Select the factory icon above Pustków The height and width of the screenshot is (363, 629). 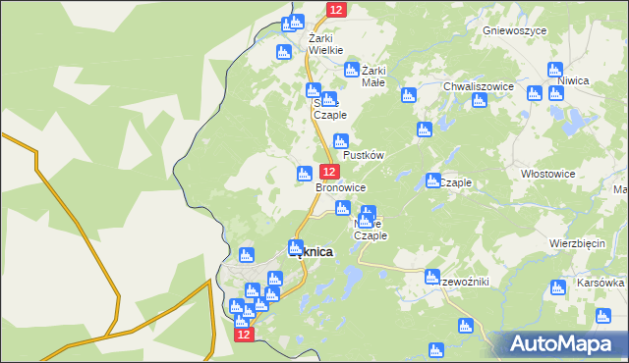tap(341, 141)
